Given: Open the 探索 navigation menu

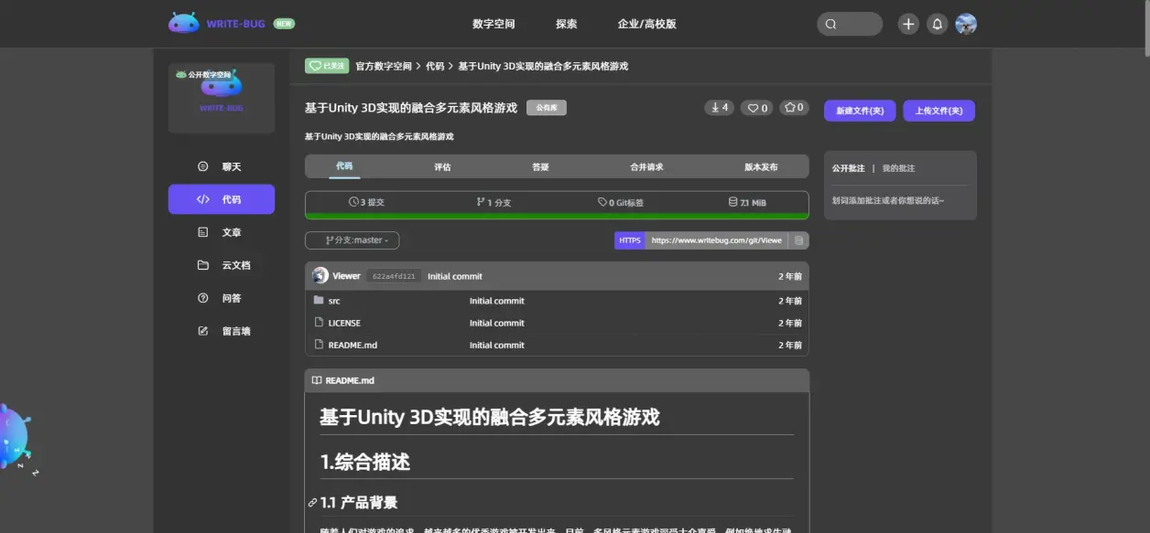Looking at the screenshot, I should [567, 24].
